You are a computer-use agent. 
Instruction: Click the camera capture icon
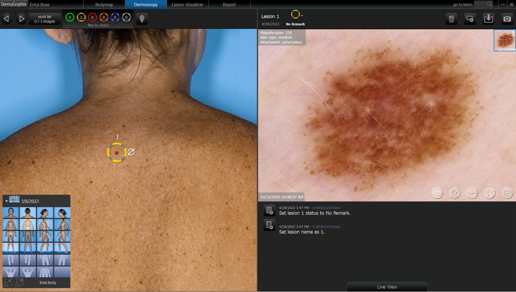tap(507, 19)
